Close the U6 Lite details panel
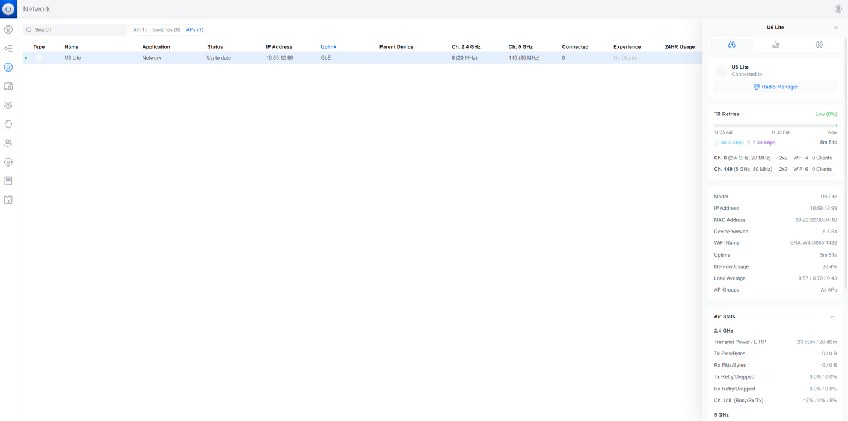The height and width of the screenshot is (421, 848). click(x=836, y=28)
